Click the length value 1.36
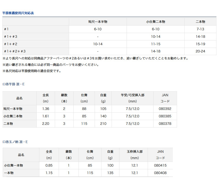 point(46,109)
